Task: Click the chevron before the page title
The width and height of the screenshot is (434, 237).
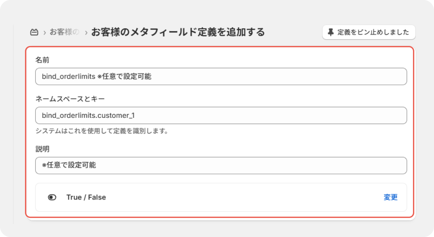Action: click(x=86, y=32)
